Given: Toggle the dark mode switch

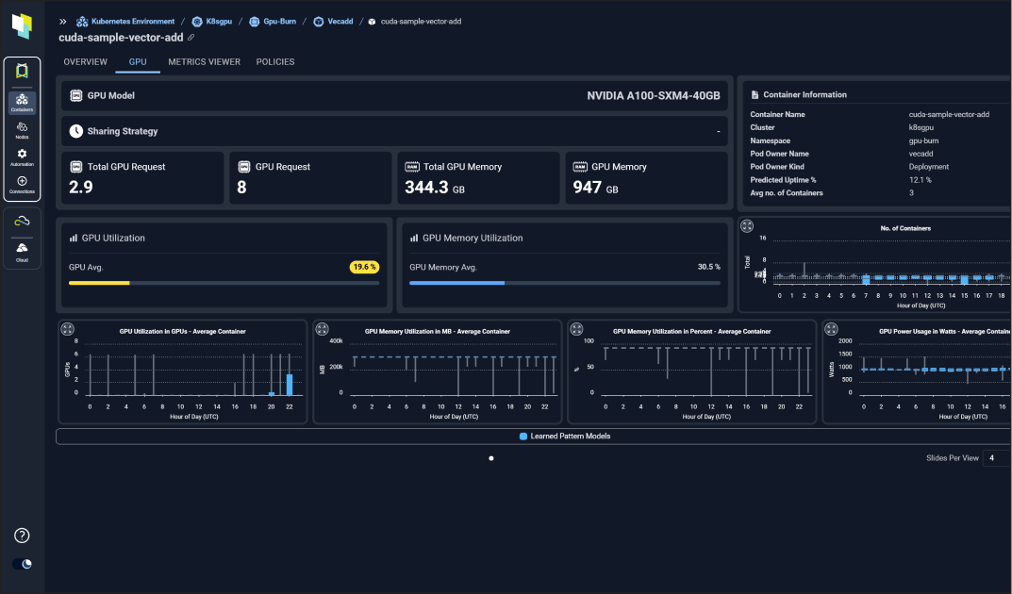Looking at the screenshot, I should click(x=23, y=564).
